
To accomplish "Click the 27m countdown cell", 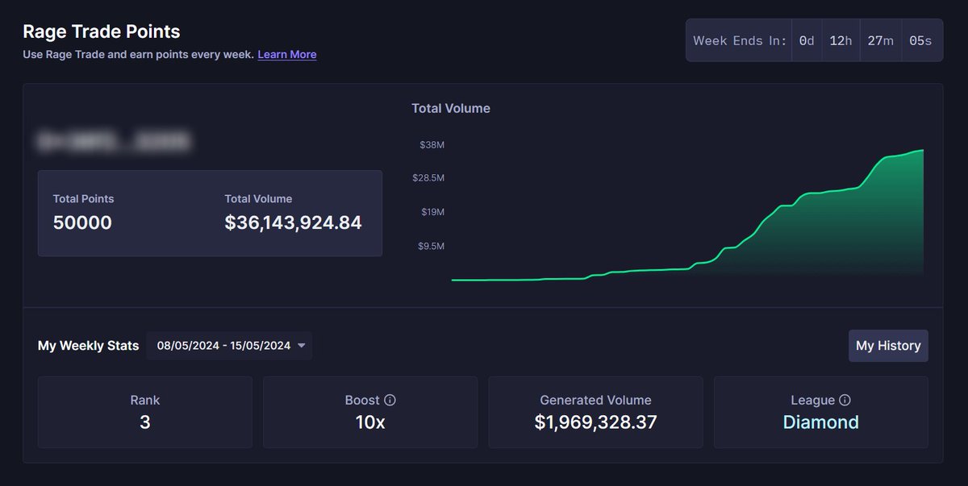I will coord(880,40).
